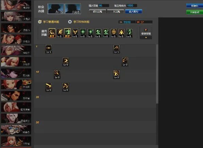The image size is (203, 148).
Task: Switch to the 初次觉醒 tab
Action: click(x=98, y=12)
